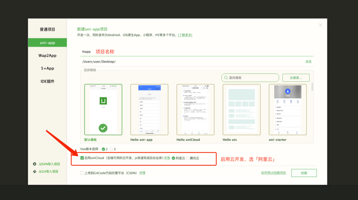Click the project path field
The width and height of the screenshot is (358, 200).
point(192,62)
